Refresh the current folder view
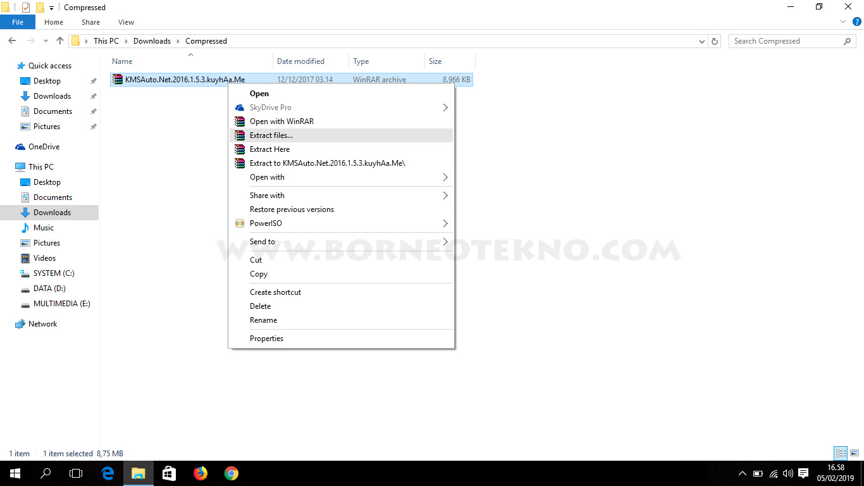864x486 pixels. [715, 40]
